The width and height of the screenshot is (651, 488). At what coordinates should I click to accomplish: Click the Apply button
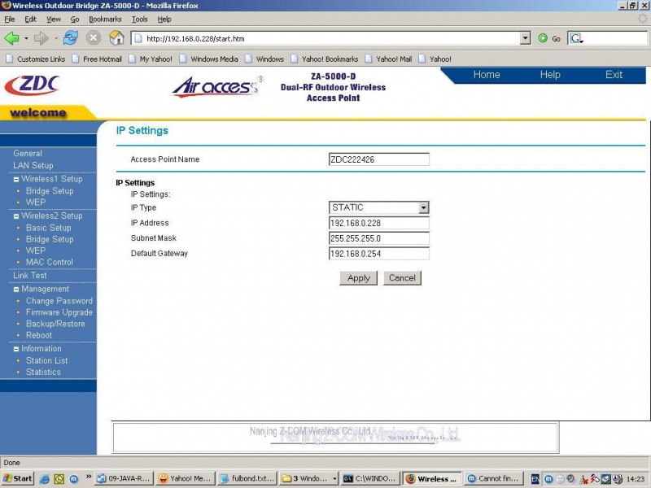(358, 277)
